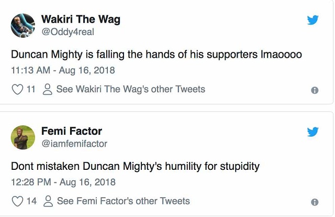See Femi Factor's other Tweets
This screenshot has width=335, height=217.
point(124,201)
